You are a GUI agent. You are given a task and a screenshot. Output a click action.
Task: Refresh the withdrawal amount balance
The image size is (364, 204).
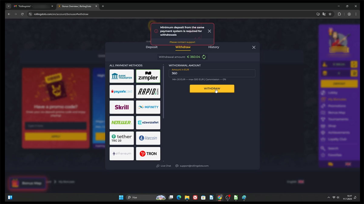pos(204,57)
